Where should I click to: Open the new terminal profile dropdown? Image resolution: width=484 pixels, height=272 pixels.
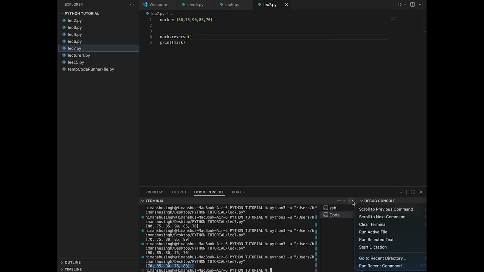point(344,201)
